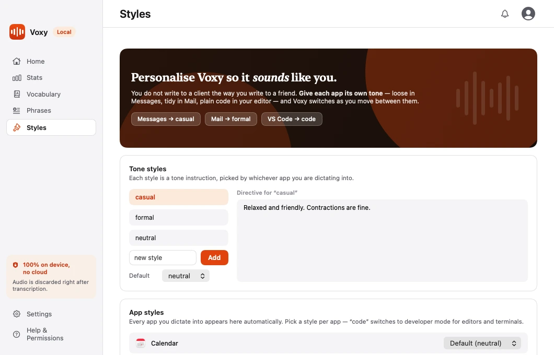Open Calendar app style dropdown
This screenshot has height=355, width=554.
click(482, 343)
